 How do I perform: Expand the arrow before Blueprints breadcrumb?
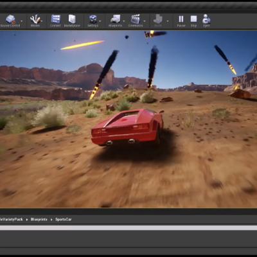coord(27,220)
